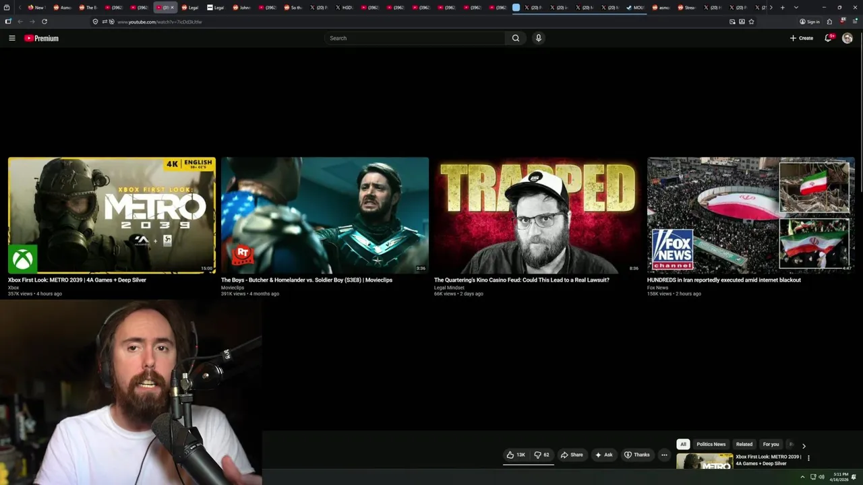The width and height of the screenshot is (863, 485).
Task: Like the video with thumbs up
Action: coord(516,455)
